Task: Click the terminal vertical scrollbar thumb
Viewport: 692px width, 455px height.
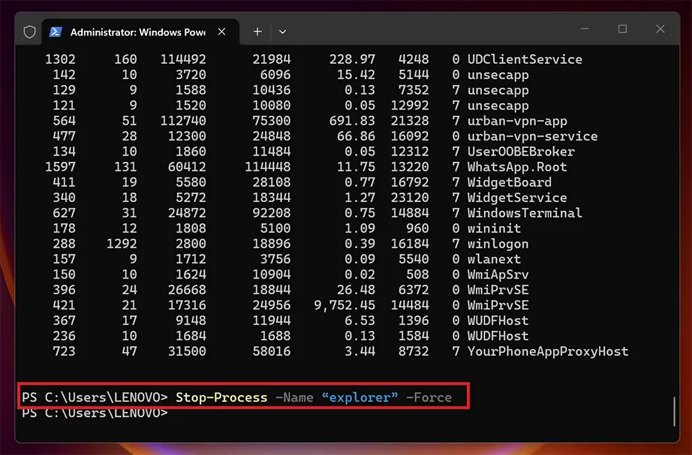Action: point(674,411)
